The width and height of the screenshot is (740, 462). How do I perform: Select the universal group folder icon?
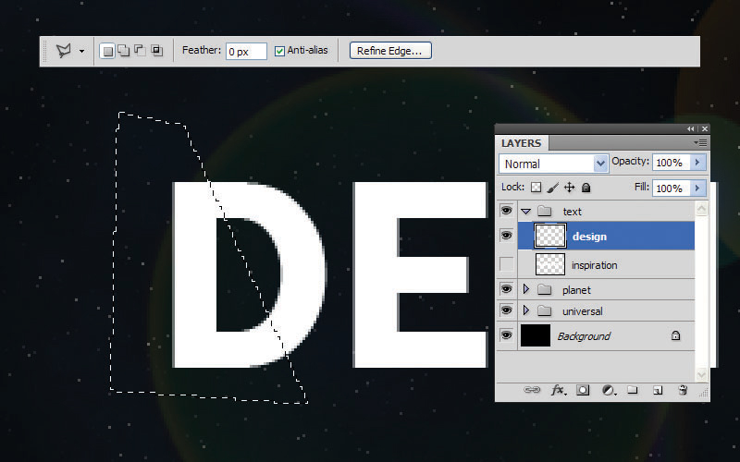pos(545,310)
